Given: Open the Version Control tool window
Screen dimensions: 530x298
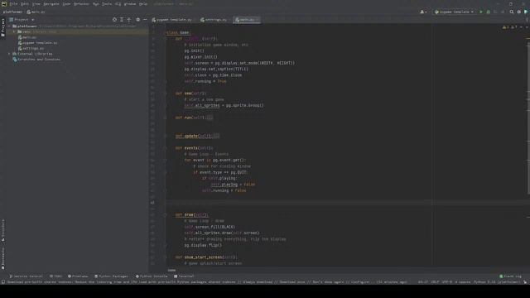Looking at the screenshot, I should coord(26,276).
